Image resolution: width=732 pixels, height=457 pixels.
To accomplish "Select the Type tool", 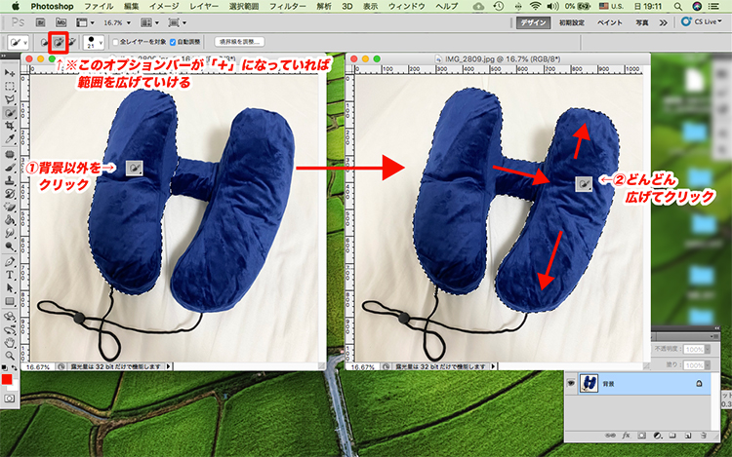I will (10, 274).
